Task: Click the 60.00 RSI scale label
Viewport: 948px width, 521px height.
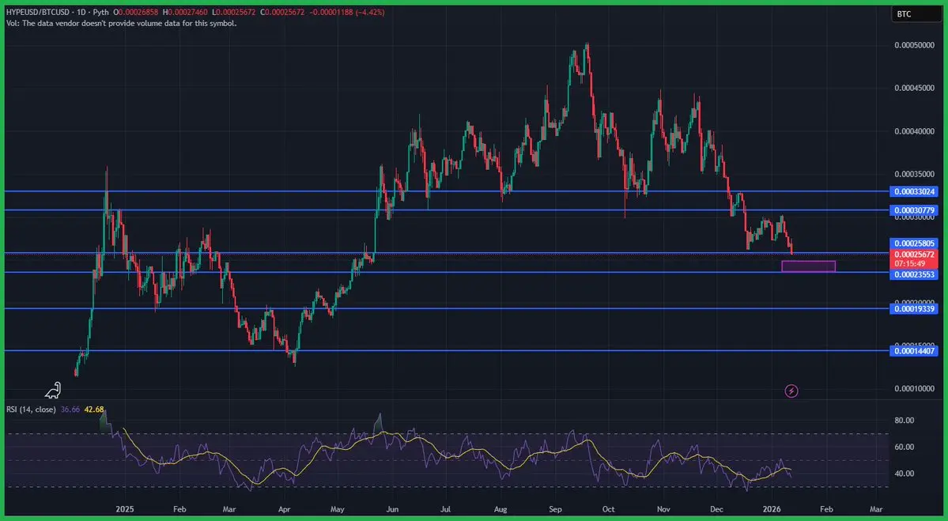Action: coord(905,447)
